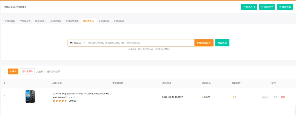
Task: Open the iPhone case product thumbnail
Action: (30, 96)
